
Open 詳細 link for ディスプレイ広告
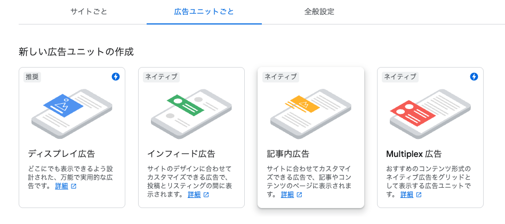click(61, 187)
